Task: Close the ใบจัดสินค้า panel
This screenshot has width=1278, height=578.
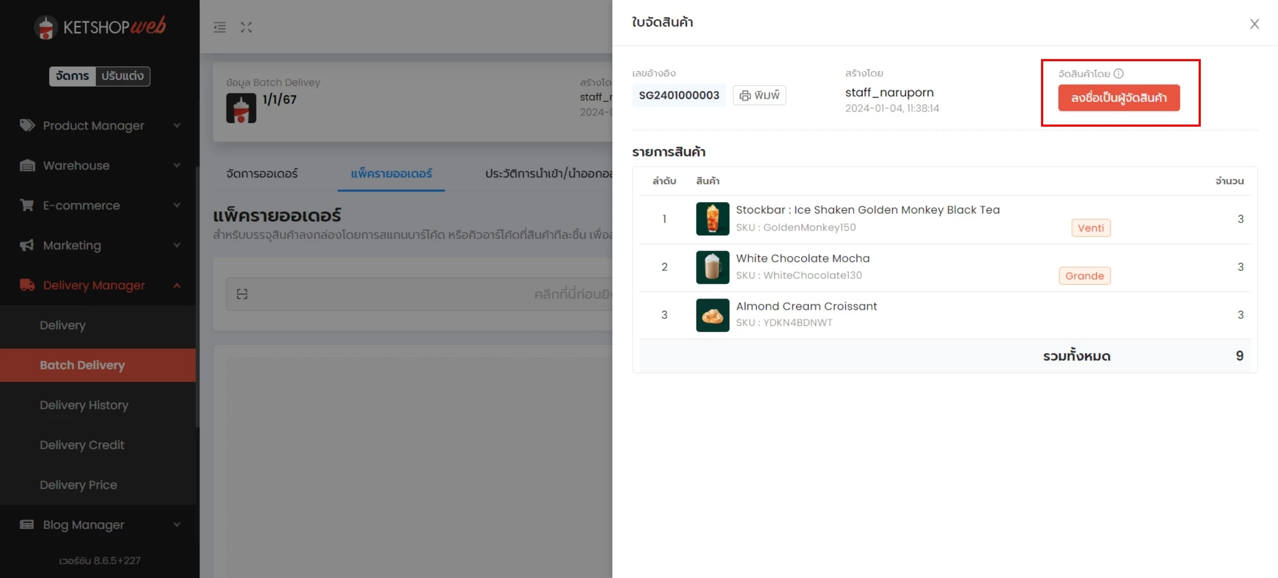Action: coord(1255,24)
